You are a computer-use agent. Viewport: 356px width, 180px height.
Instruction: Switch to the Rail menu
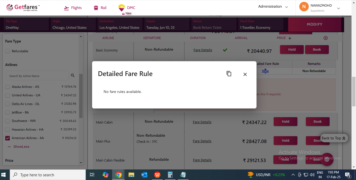pyautogui.click(x=100, y=8)
